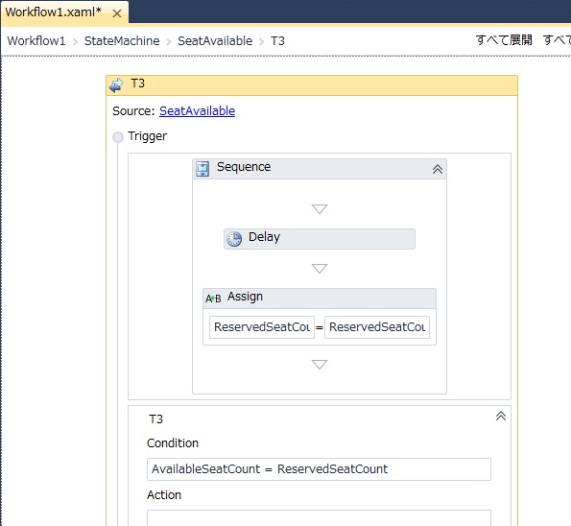Screen dimensions: 571x526
Task: Click the Delay clock icon
Action: pos(234,239)
